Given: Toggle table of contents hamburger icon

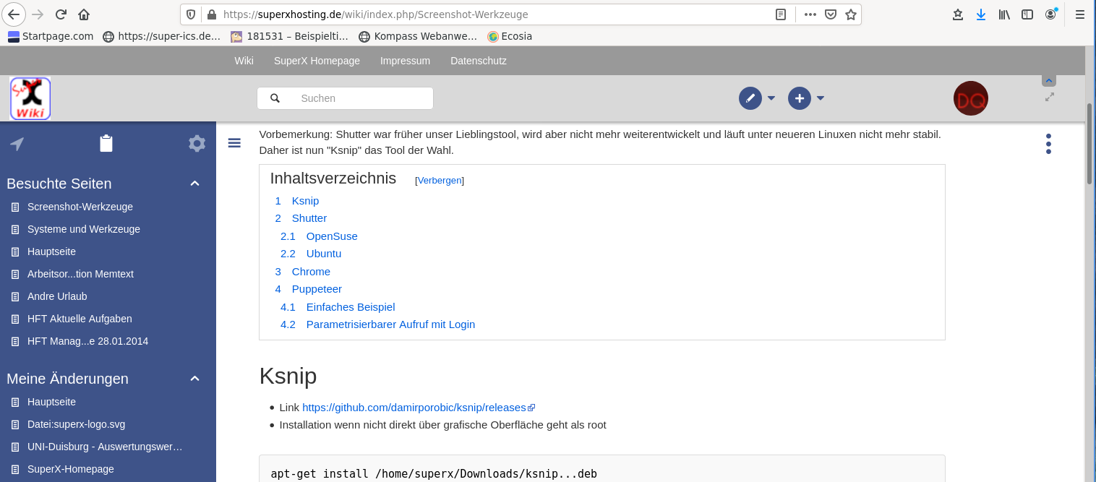Looking at the screenshot, I should click(234, 143).
